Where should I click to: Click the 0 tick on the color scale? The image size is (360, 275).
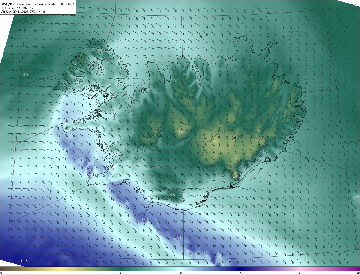point(1,273)
